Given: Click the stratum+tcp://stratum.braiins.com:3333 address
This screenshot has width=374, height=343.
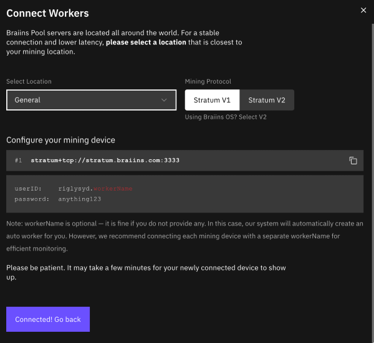Looking at the screenshot, I should [105, 160].
